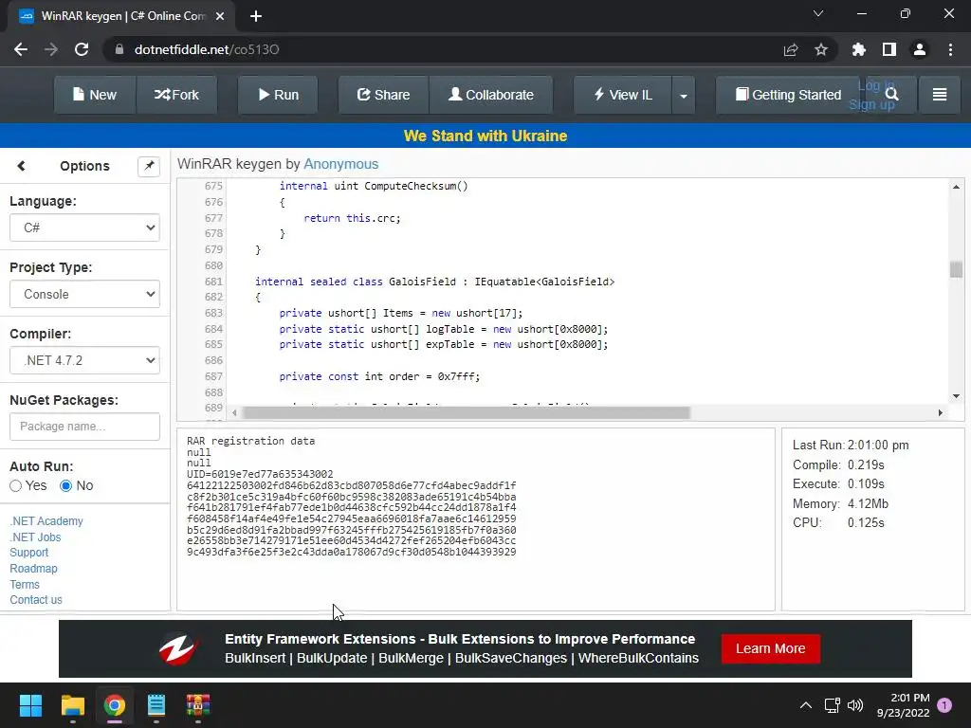Image resolution: width=971 pixels, height=728 pixels.
Task: Expand the View IL dropdown arrow
Action: (x=684, y=96)
